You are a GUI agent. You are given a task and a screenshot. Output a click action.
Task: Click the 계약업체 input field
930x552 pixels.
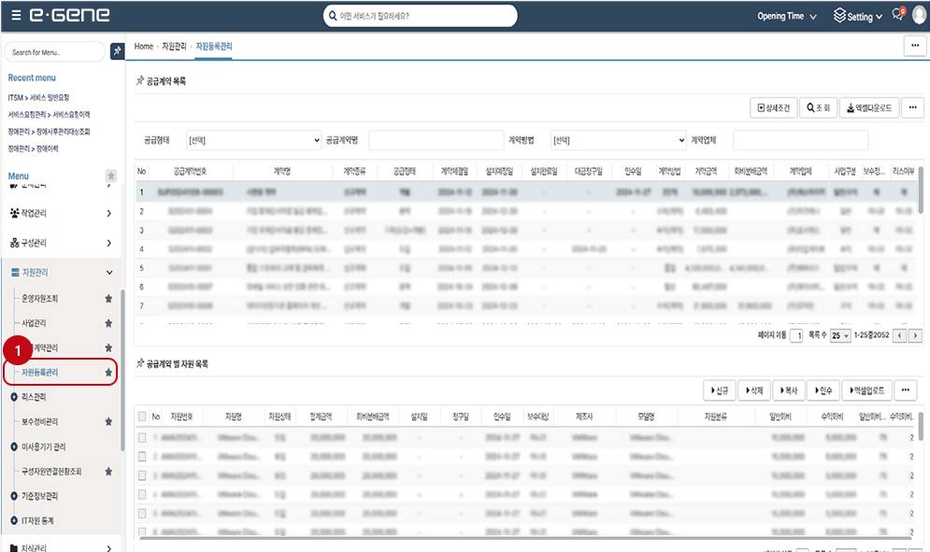[x=800, y=140]
